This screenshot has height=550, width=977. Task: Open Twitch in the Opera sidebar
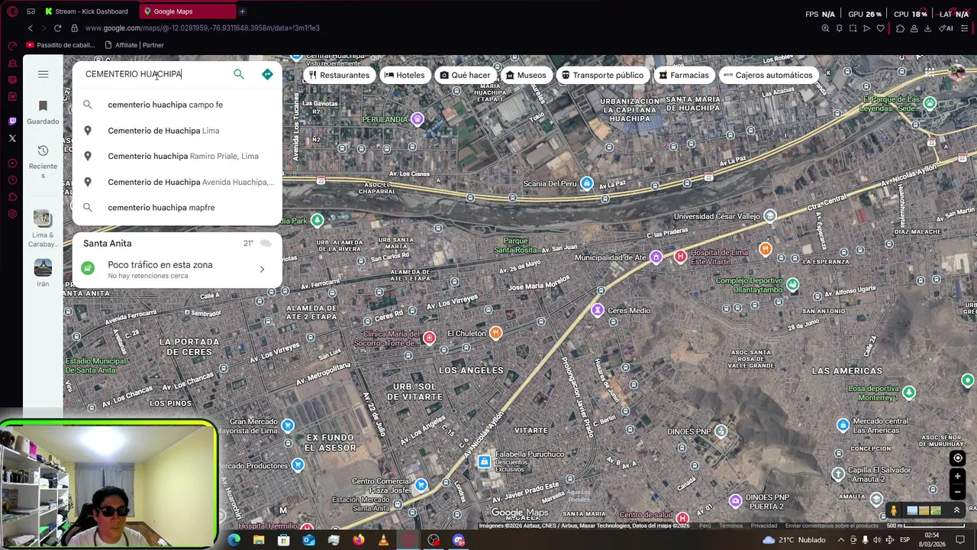[x=12, y=121]
